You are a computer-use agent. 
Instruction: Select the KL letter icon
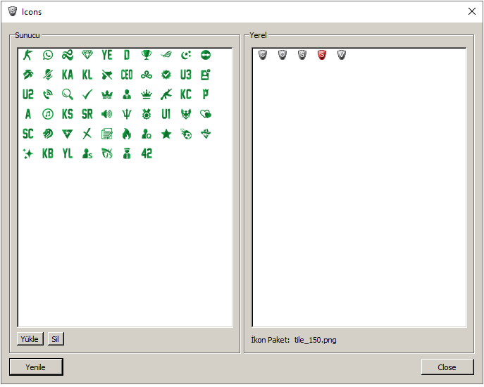tap(87, 75)
